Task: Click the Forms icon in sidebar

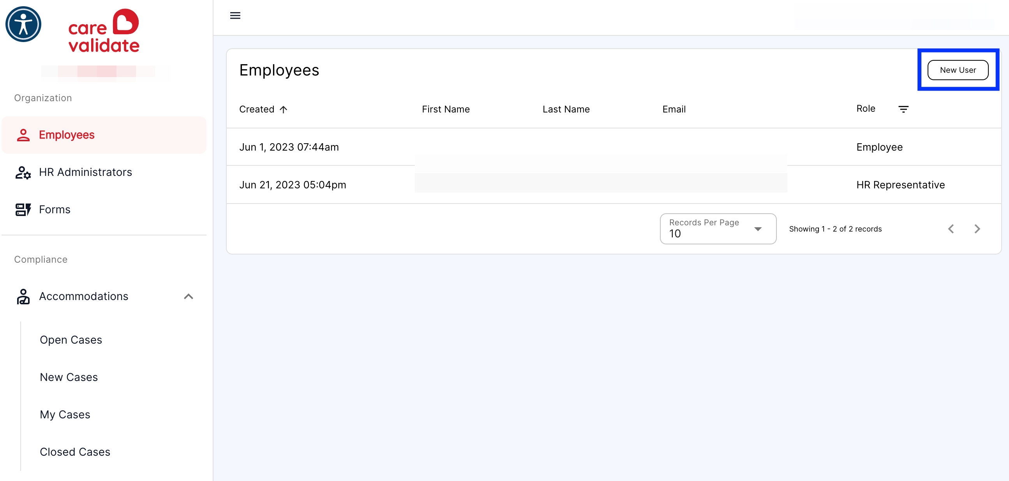Action: 23,209
